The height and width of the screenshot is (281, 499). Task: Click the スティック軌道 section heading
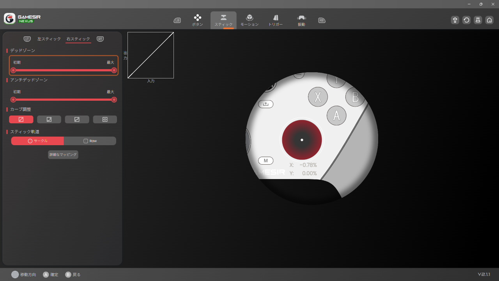[25, 132]
